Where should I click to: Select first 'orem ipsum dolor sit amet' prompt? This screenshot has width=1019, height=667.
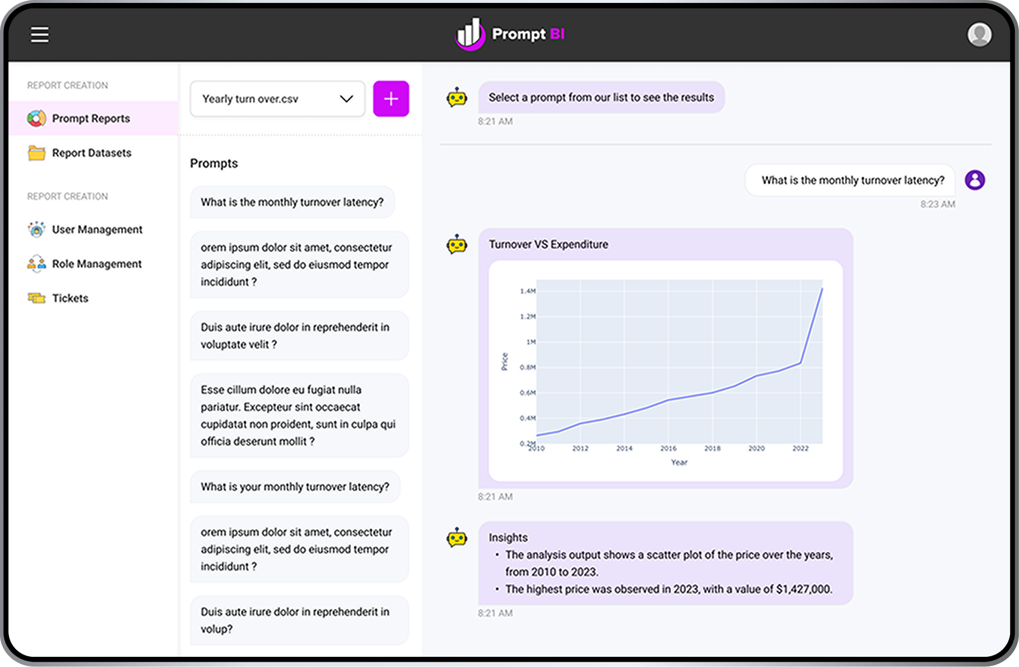pyautogui.click(x=299, y=264)
